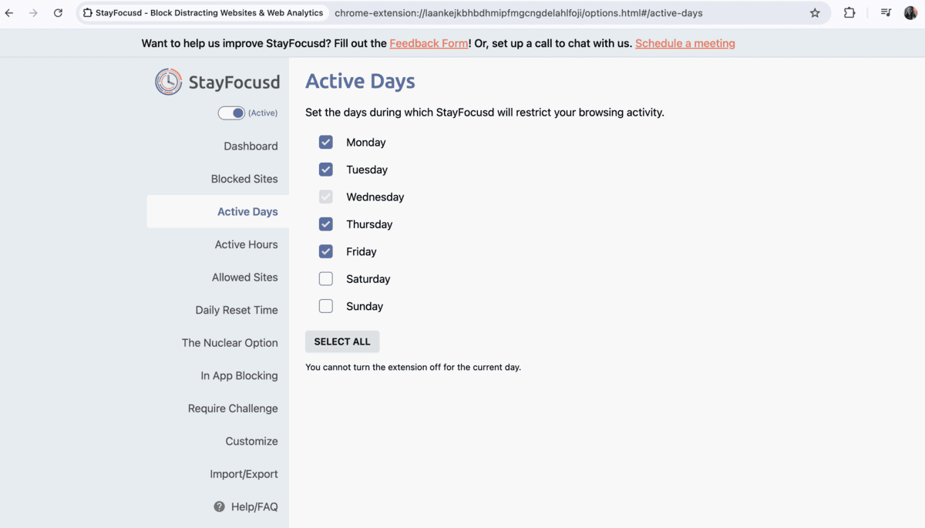The image size is (925, 528).
Task: Follow the Schedule a meeting link
Action: point(685,43)
